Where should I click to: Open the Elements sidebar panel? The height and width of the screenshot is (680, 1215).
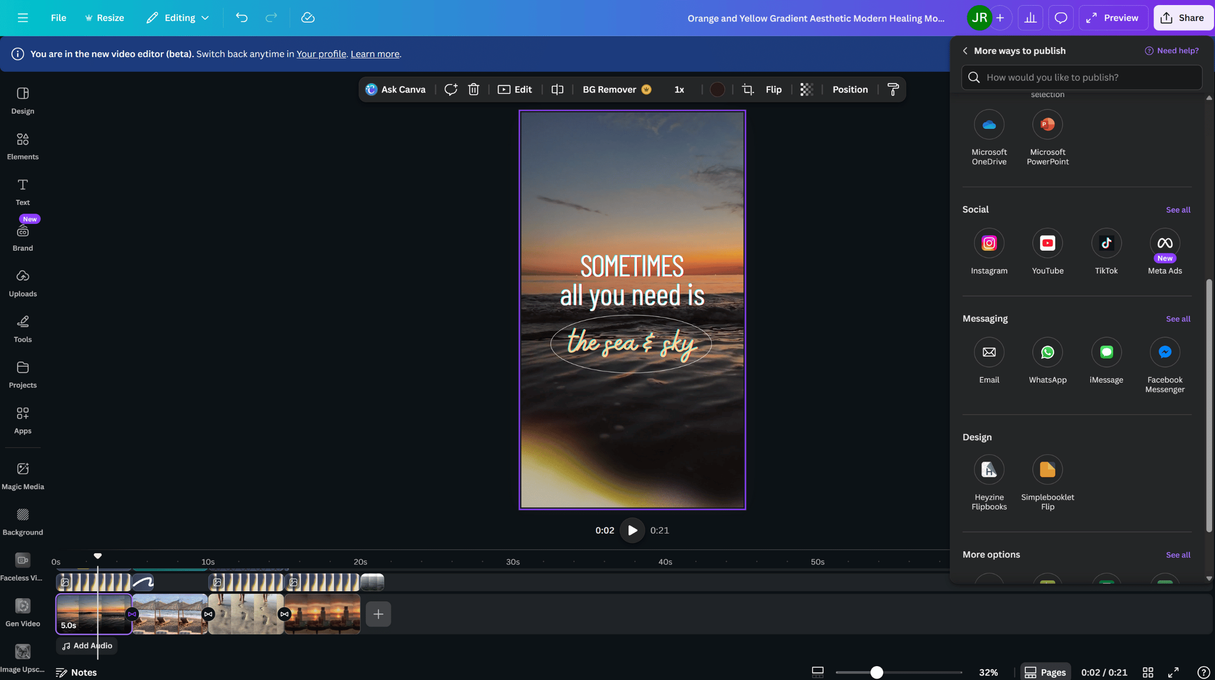[23, 145]
